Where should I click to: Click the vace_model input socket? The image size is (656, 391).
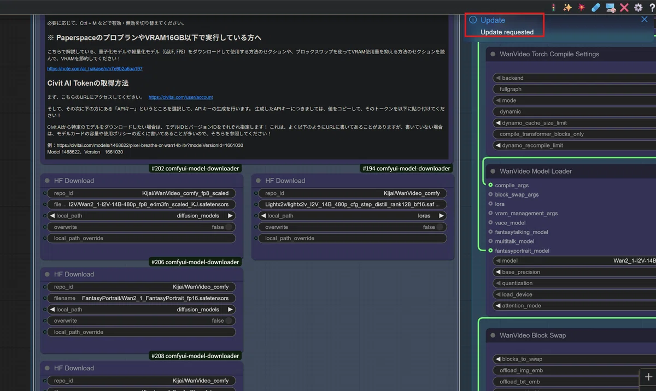tap(490, 222)
